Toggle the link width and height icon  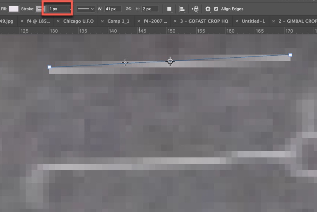(128, 9)
